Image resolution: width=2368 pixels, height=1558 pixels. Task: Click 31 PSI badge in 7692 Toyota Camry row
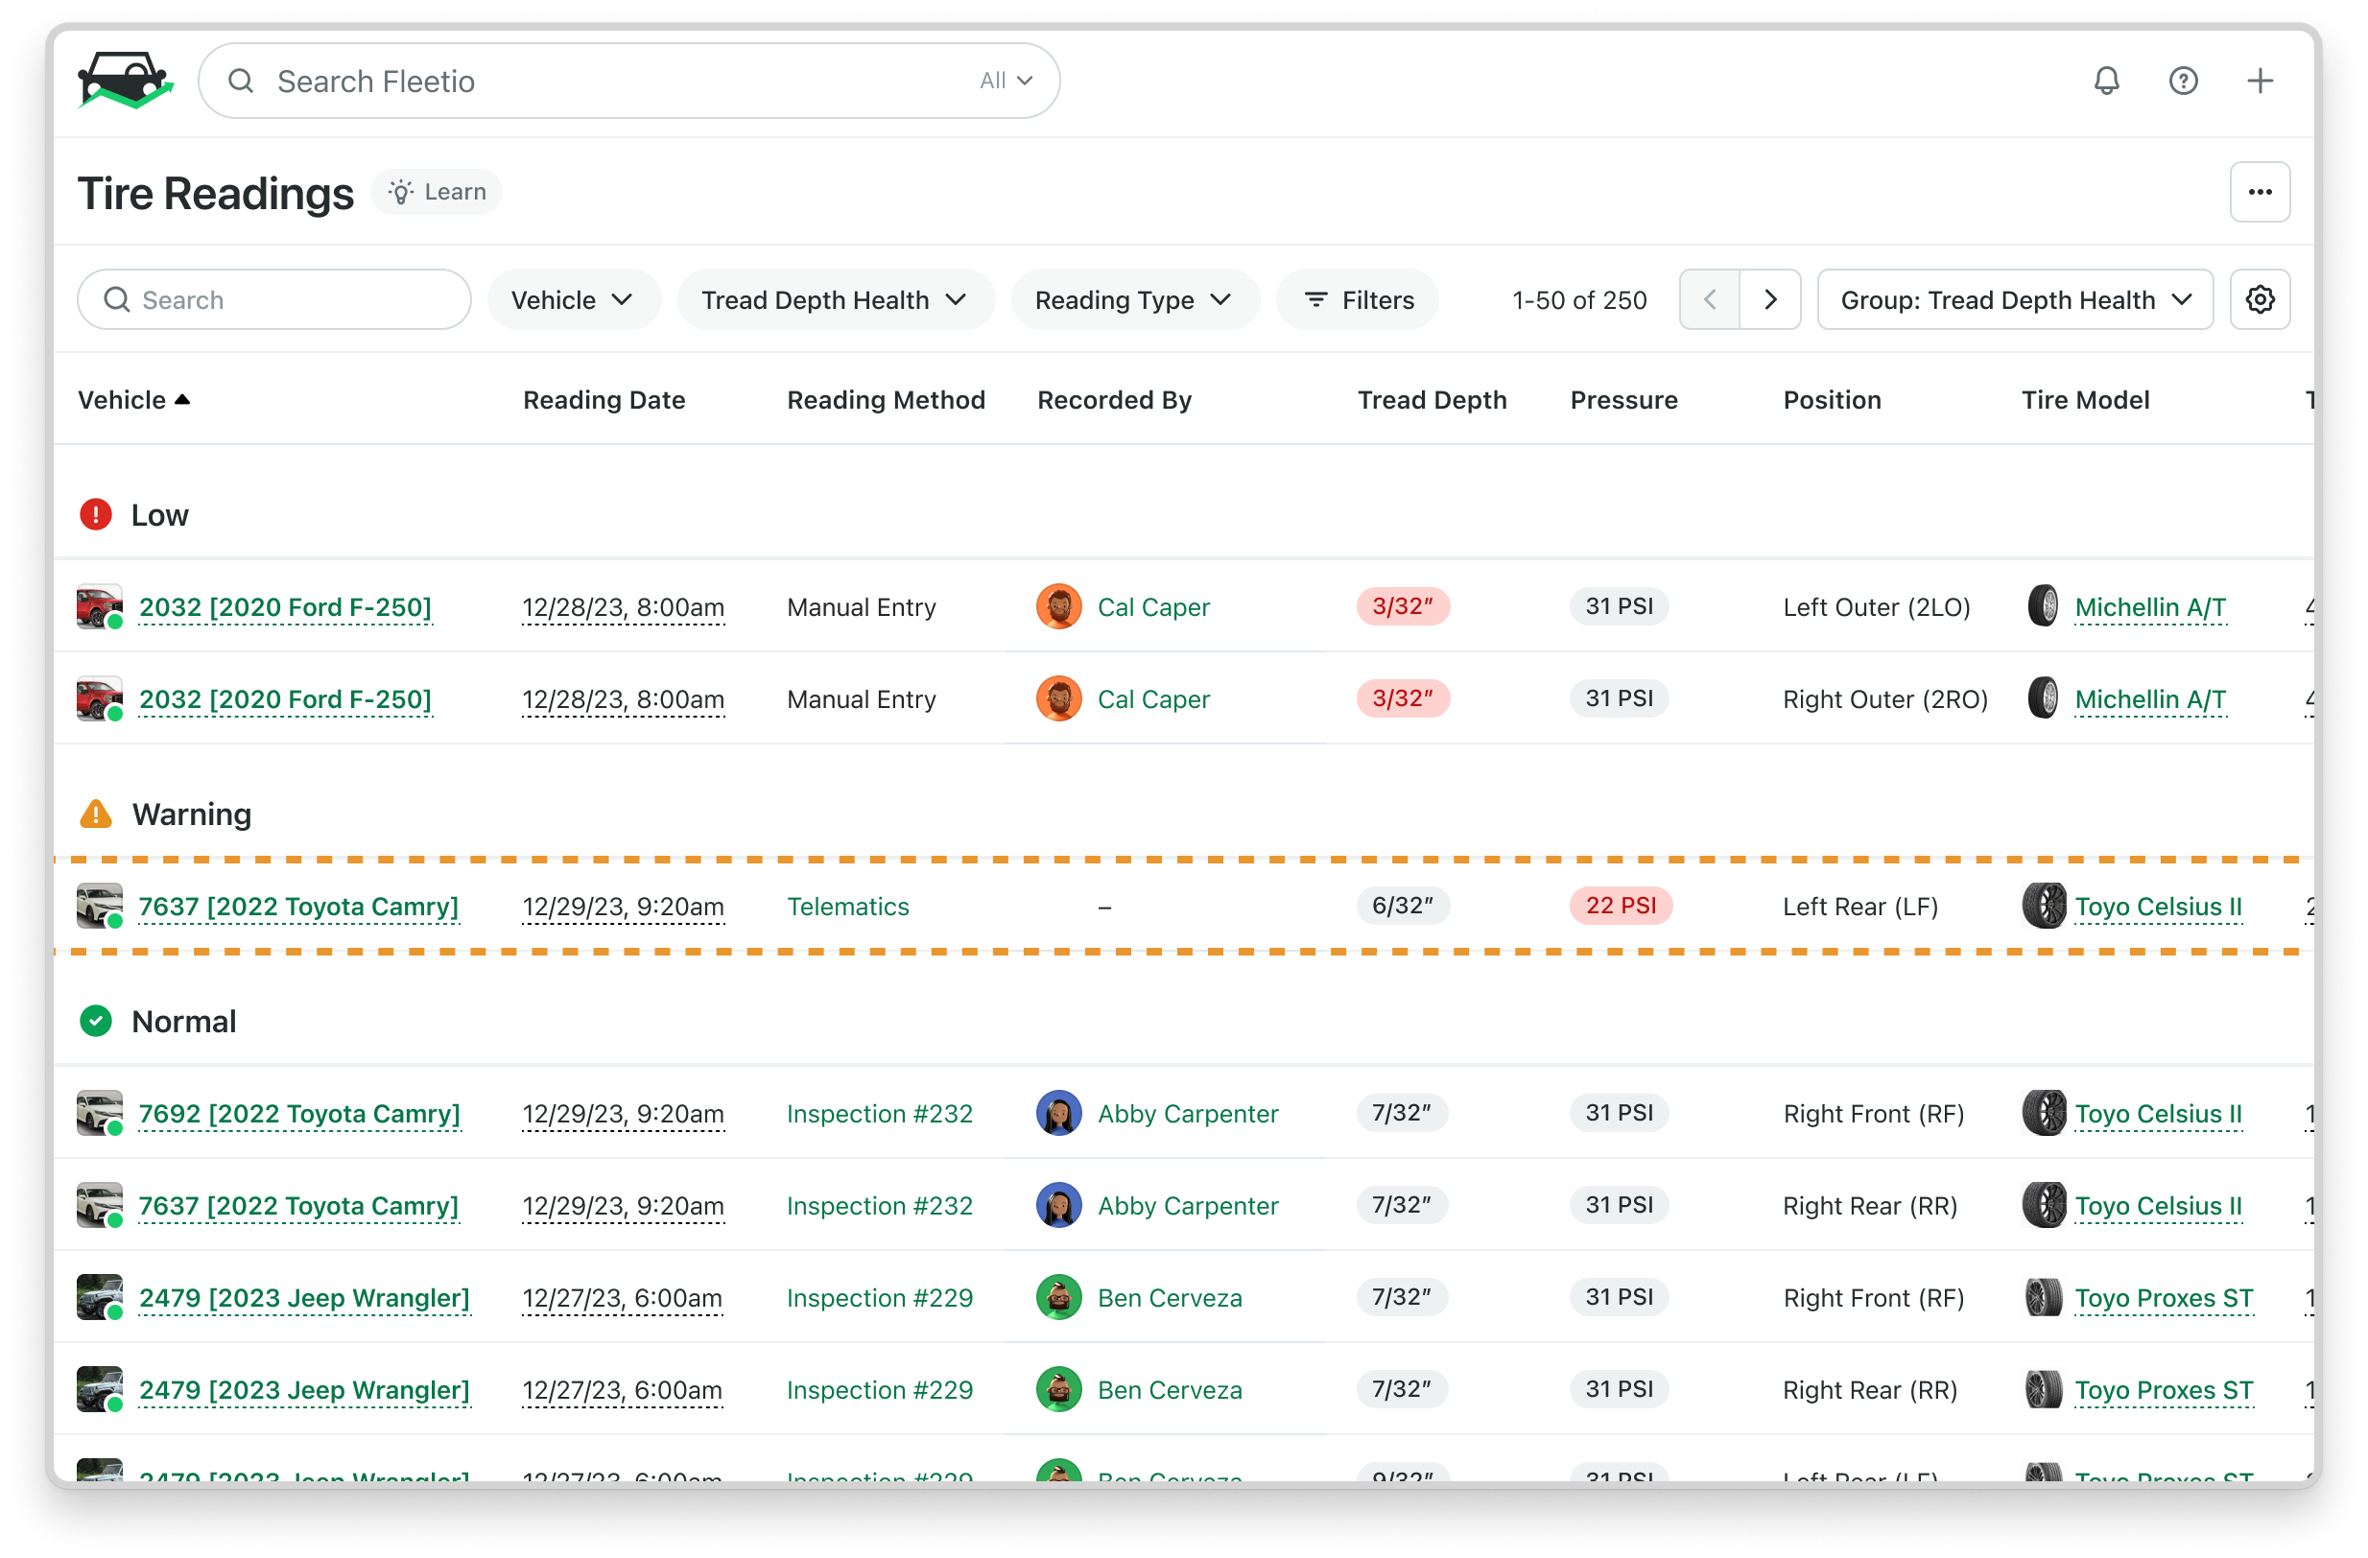click(1619, 1112)
